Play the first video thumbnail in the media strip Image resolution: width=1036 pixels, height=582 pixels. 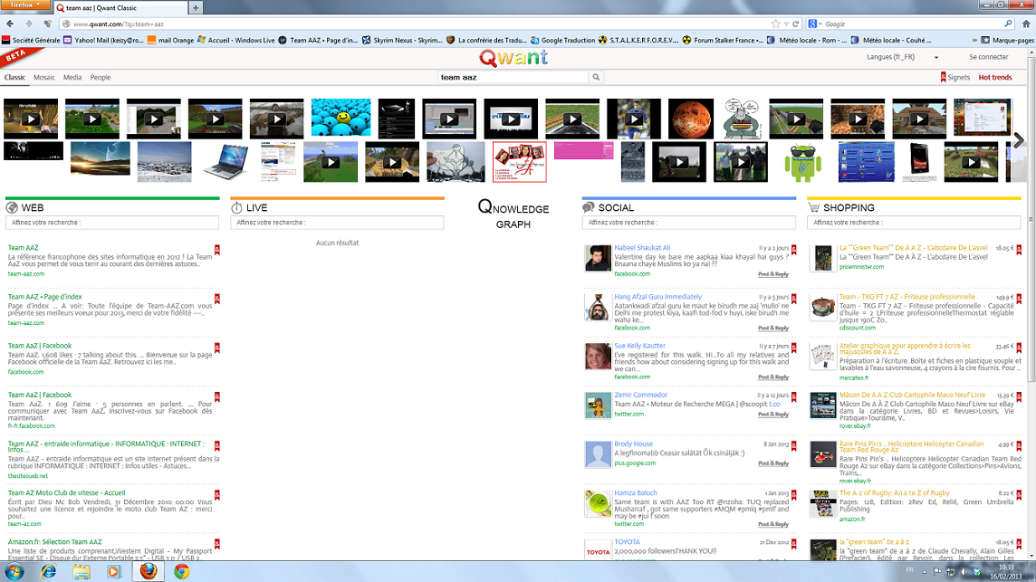point(30,119)
